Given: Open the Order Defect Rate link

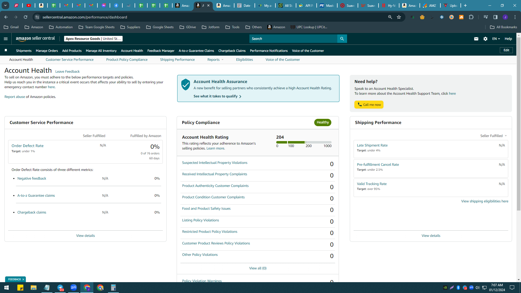Looking at the screenshot, I should pyautogui.click(x=27, y=146).
